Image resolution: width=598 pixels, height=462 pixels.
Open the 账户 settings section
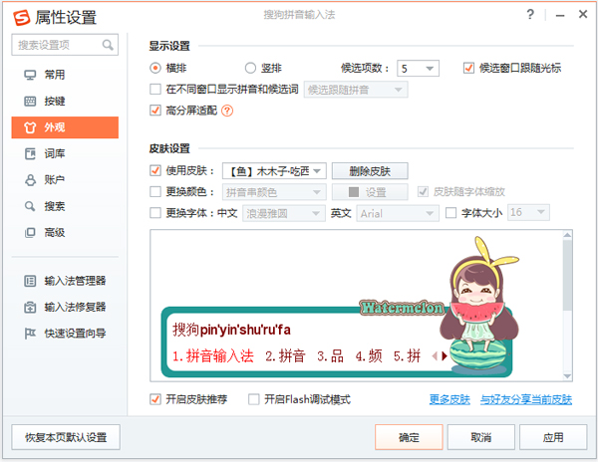(65, 180)
